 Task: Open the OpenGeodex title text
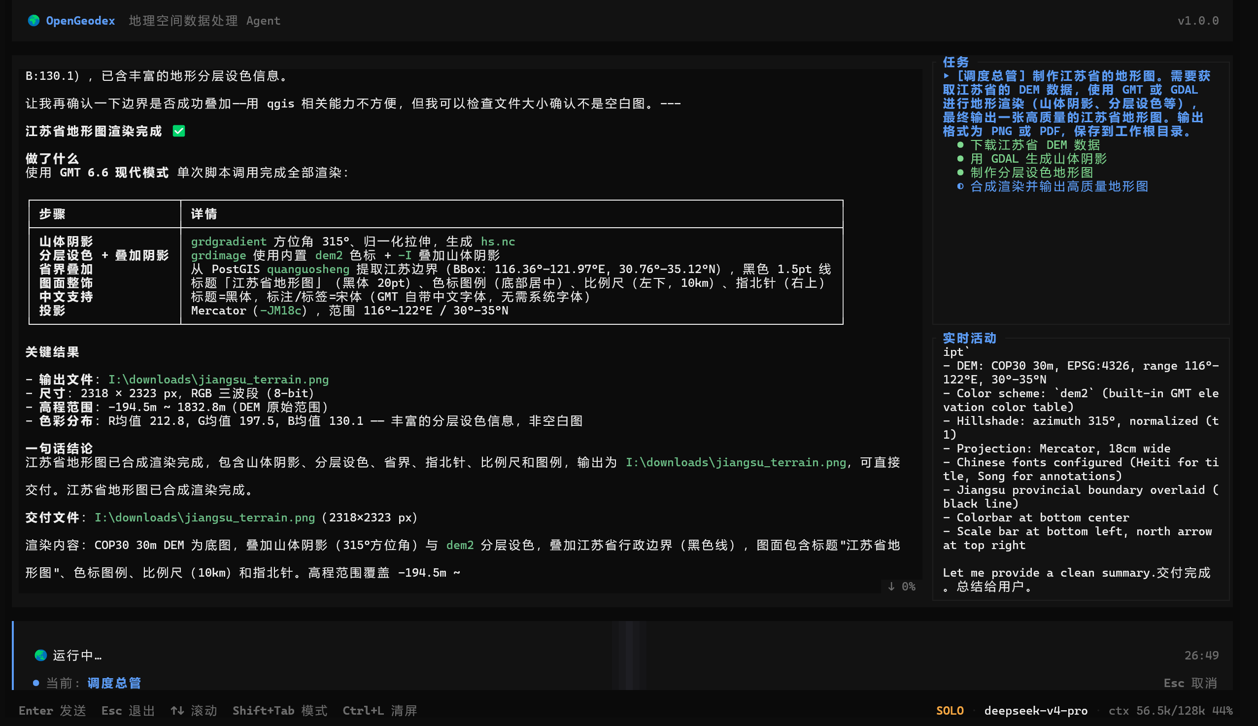(x=80, y=20)
